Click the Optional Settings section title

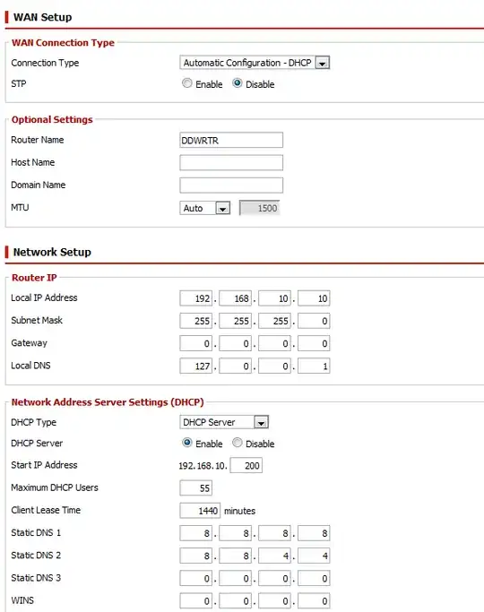click(x=52, y=119)
